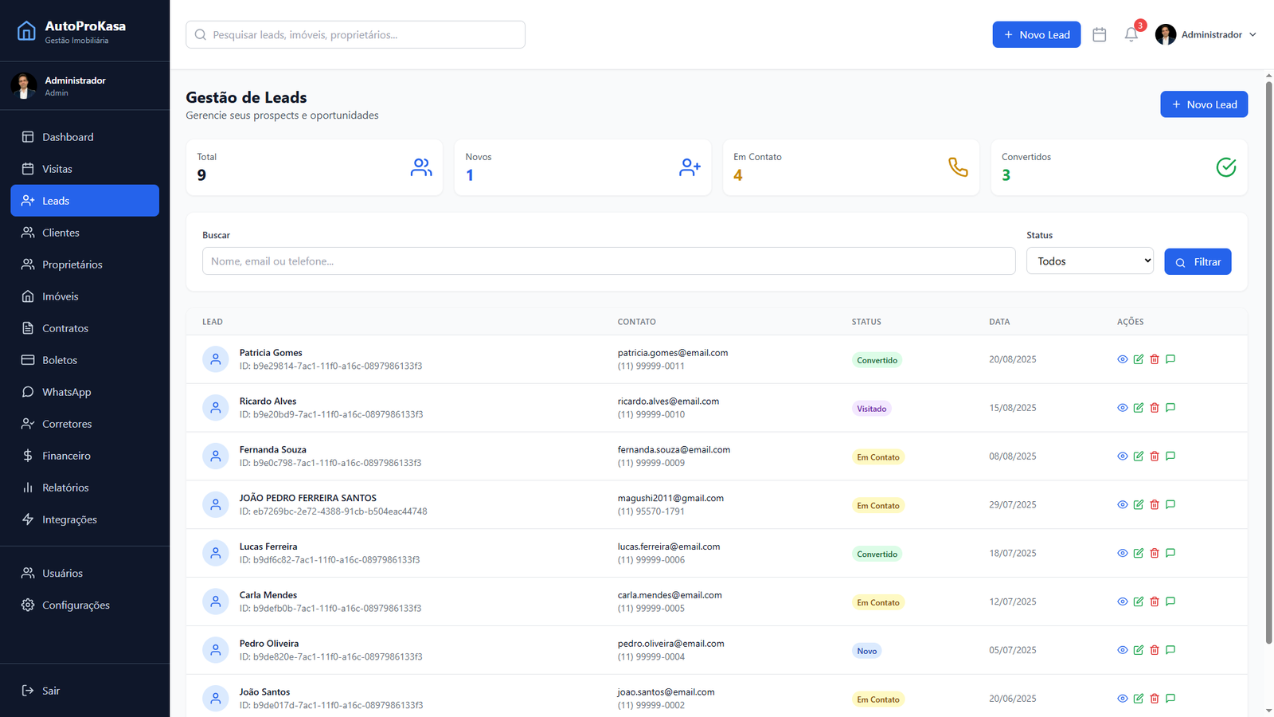
Task: Open Financeiro section in sidebar
Action: coord(66,456)
